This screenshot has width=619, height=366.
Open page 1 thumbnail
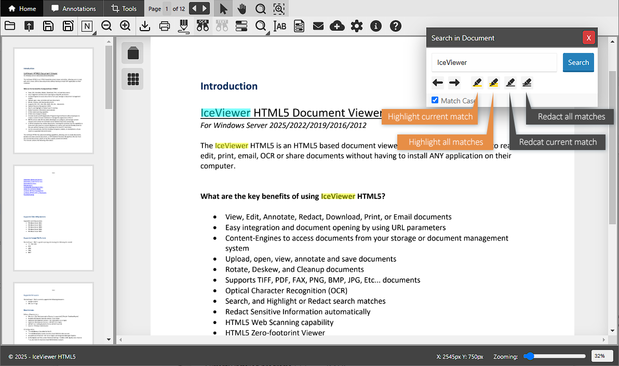53,101
